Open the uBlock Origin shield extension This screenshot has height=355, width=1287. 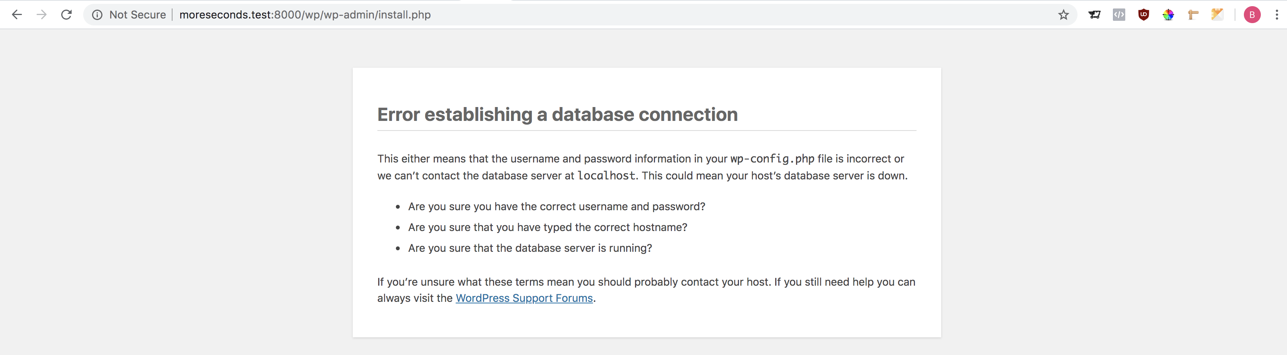[x=1143, y=15]
